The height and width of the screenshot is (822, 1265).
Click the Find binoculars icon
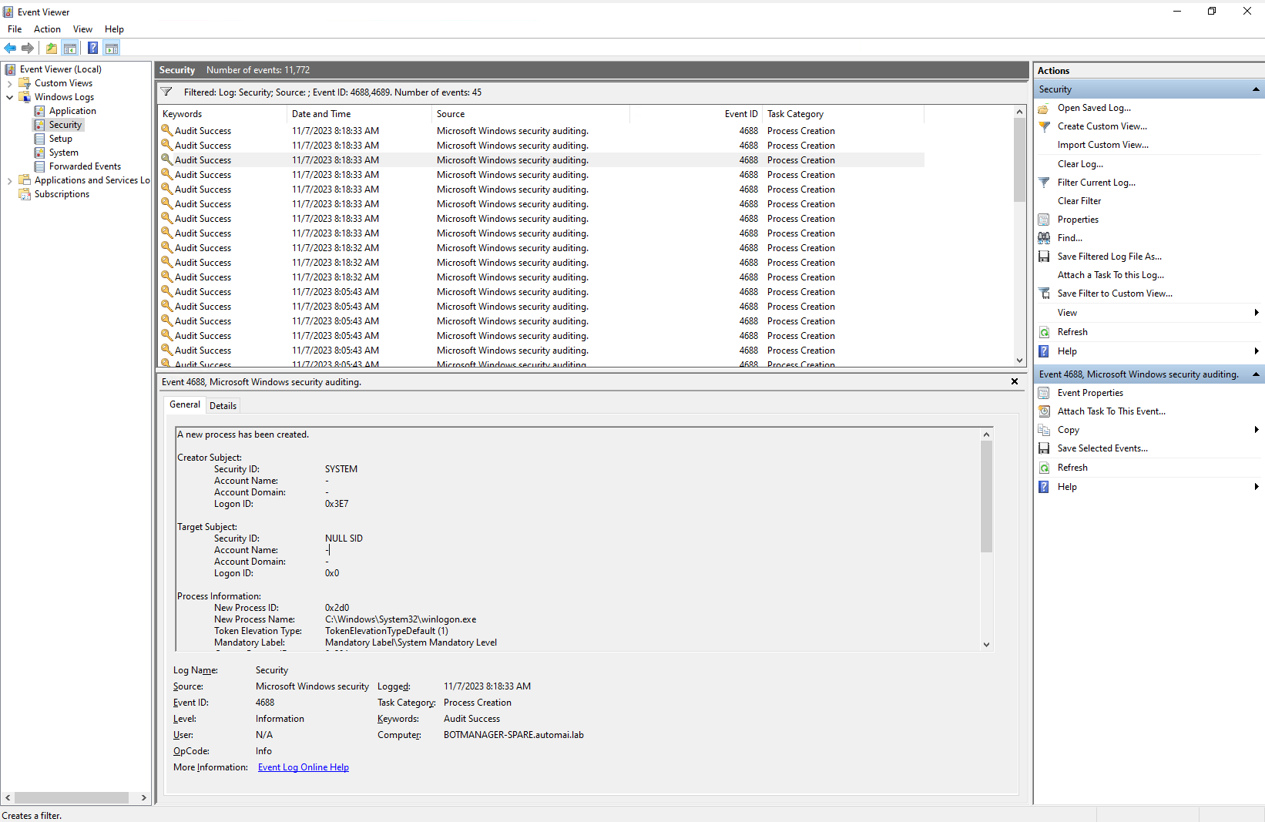click(x=1044, y=237)
